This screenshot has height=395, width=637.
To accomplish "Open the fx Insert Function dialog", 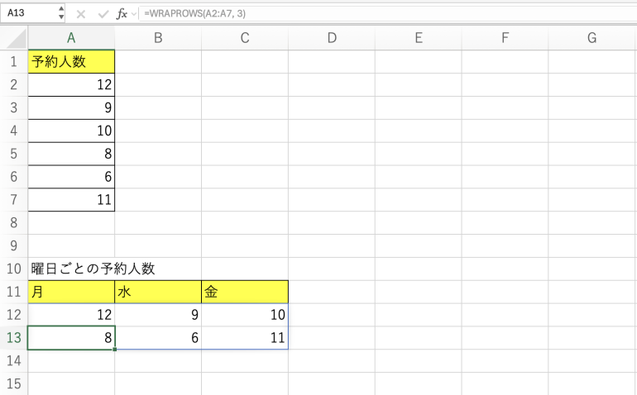I will click(122, 13).
